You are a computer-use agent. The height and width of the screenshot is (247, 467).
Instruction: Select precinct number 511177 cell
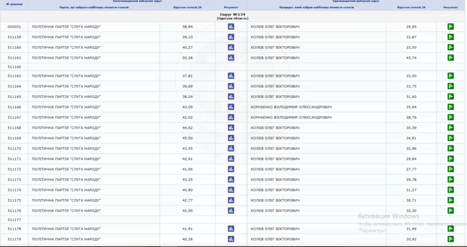click(x=14, y=220)
